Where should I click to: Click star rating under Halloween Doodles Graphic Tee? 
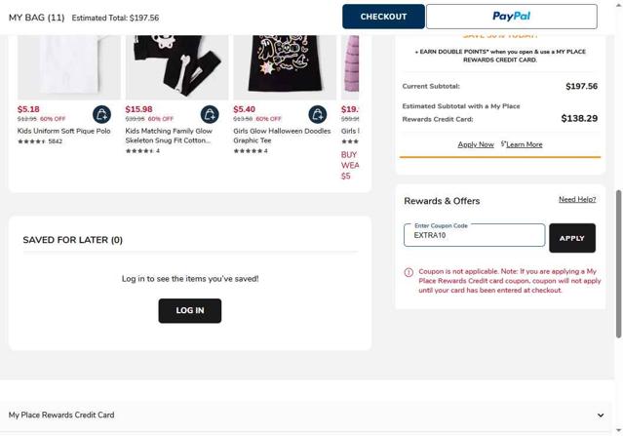248,151
